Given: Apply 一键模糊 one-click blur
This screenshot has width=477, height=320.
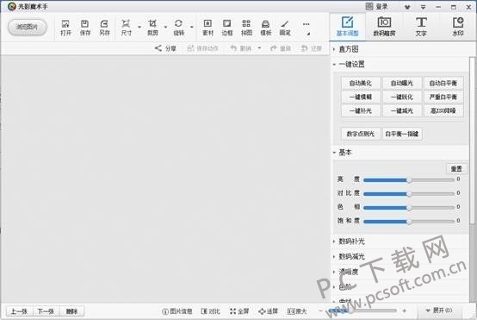Looking at the screenshot, I should pyautogui.click(x=361, y=97).
